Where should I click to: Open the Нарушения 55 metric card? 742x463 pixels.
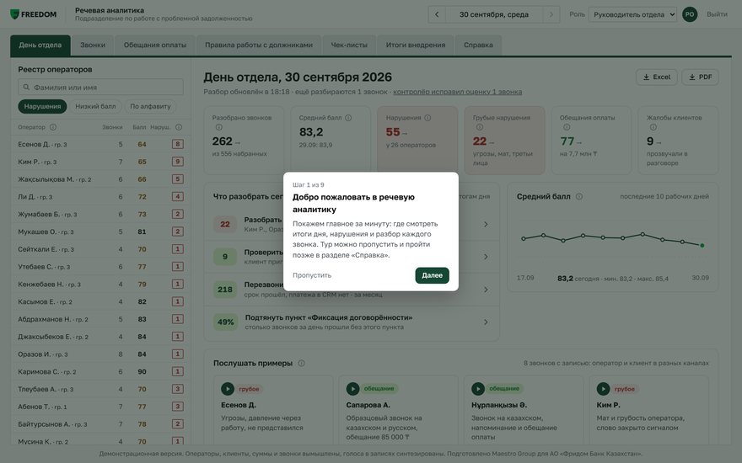point(417,140)
